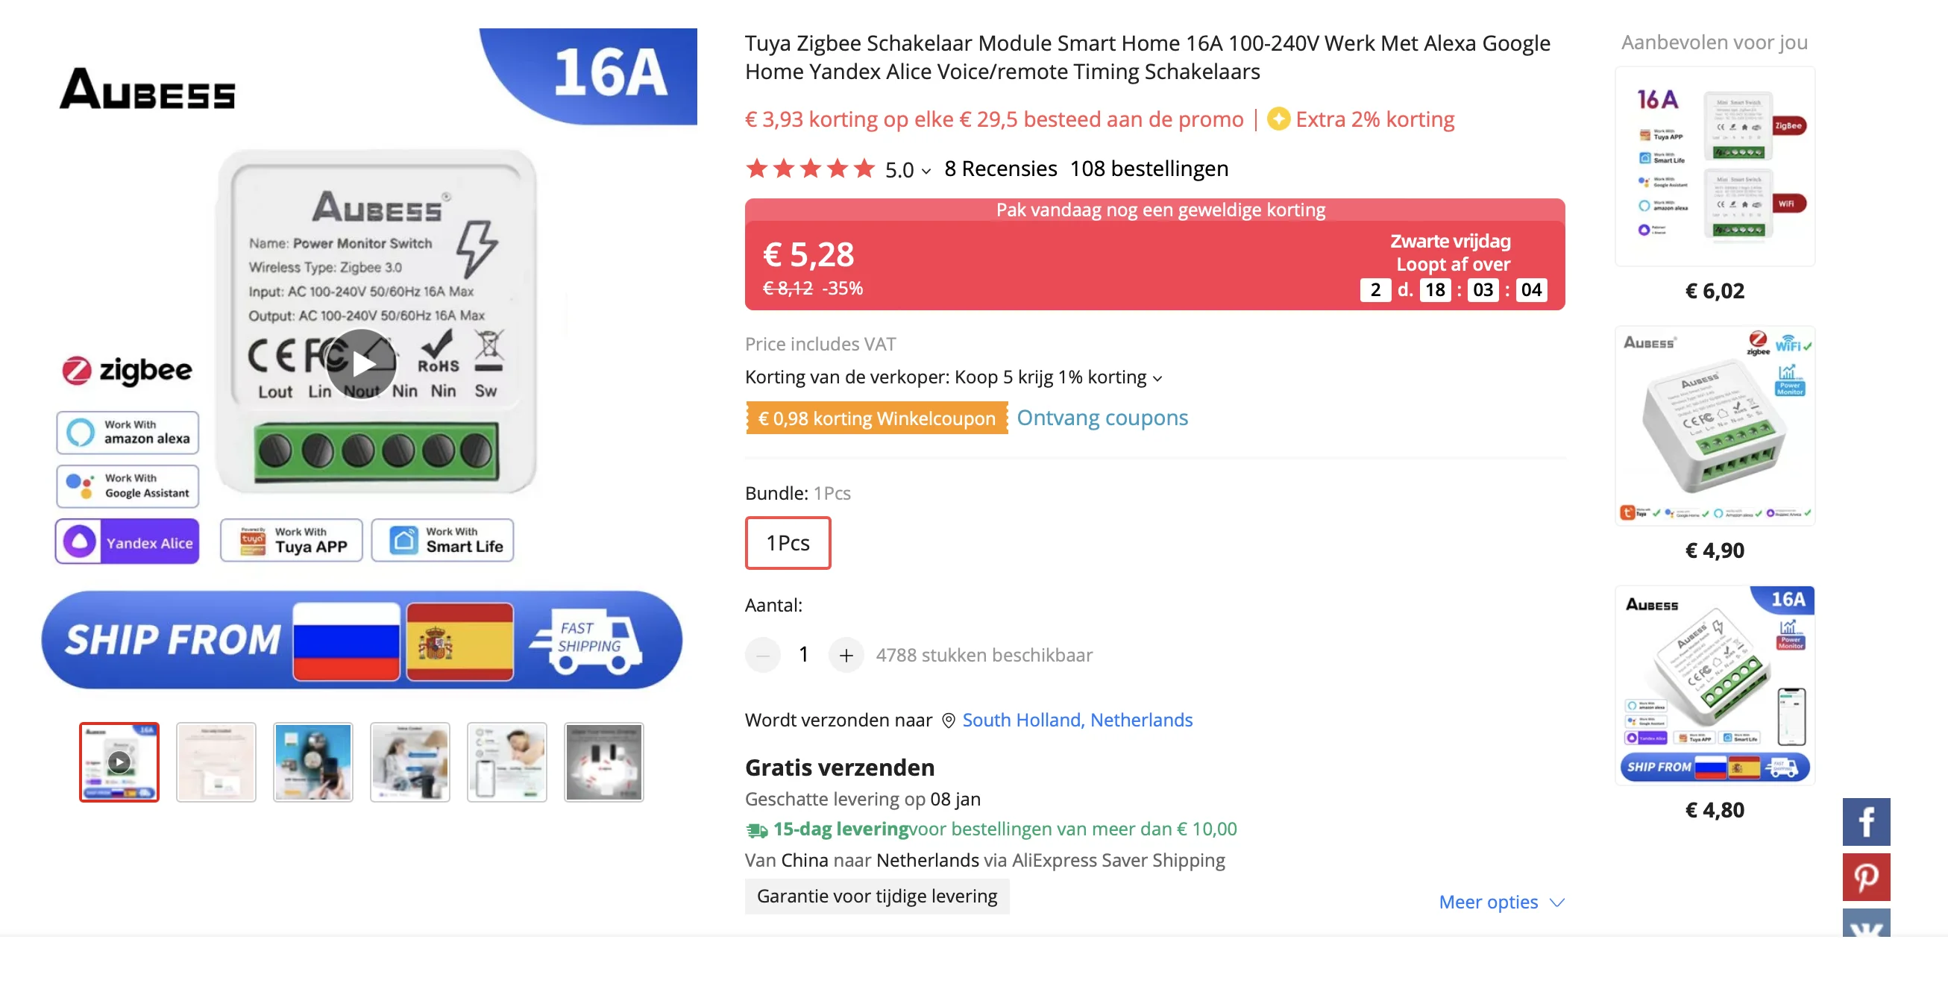This screenshot has height=995, width=1948.
Task: Click the location pin icon
Action: click(x=949, y=721)
